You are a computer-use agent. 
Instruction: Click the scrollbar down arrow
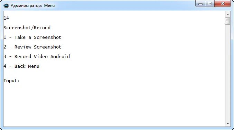227,123
